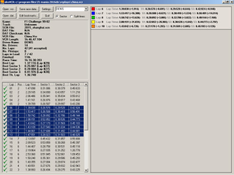Click the green checkmark for lap 05

click(5, 104)
